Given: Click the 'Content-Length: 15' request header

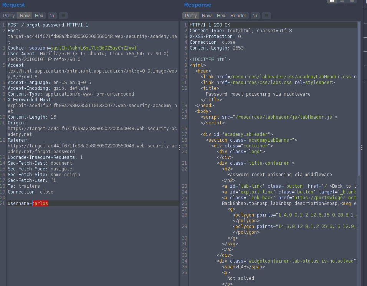Looking at the screenshot, I should [32, 117].
